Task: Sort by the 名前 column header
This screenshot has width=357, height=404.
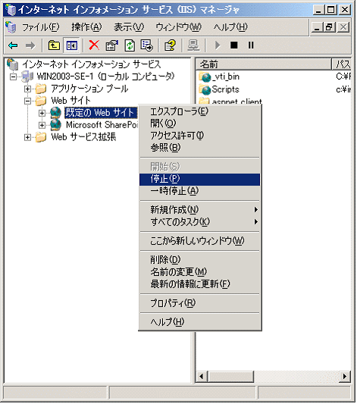Action: tap(264, 64)
